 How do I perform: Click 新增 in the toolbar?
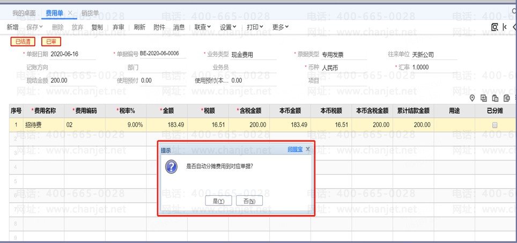pos(12,27)
